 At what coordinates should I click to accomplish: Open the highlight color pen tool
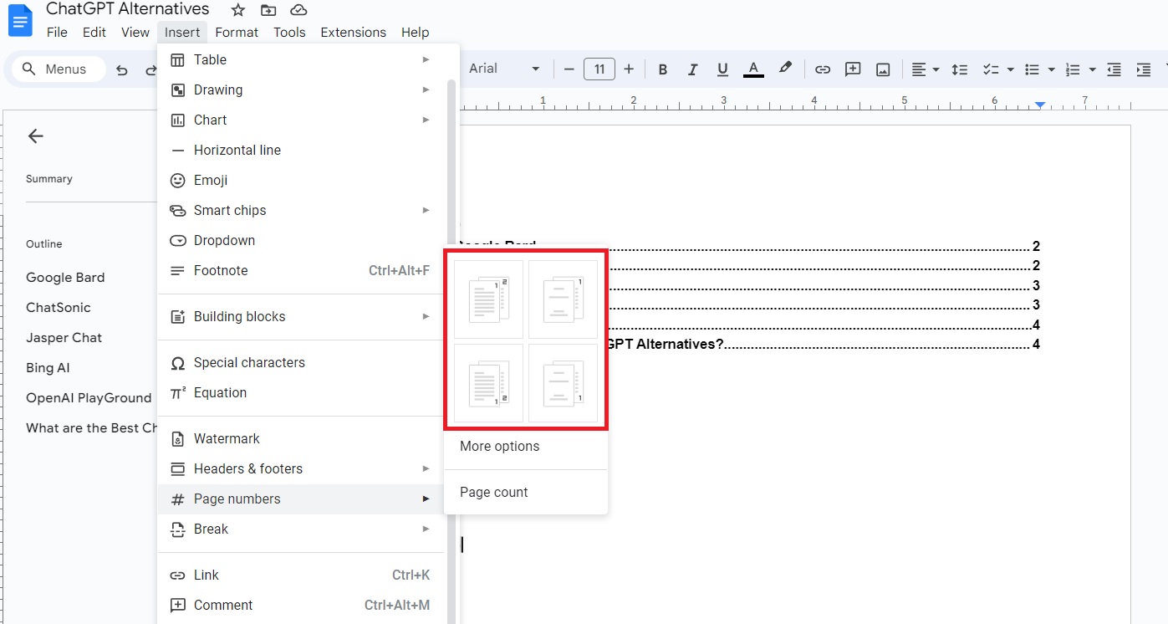point(784,69)
